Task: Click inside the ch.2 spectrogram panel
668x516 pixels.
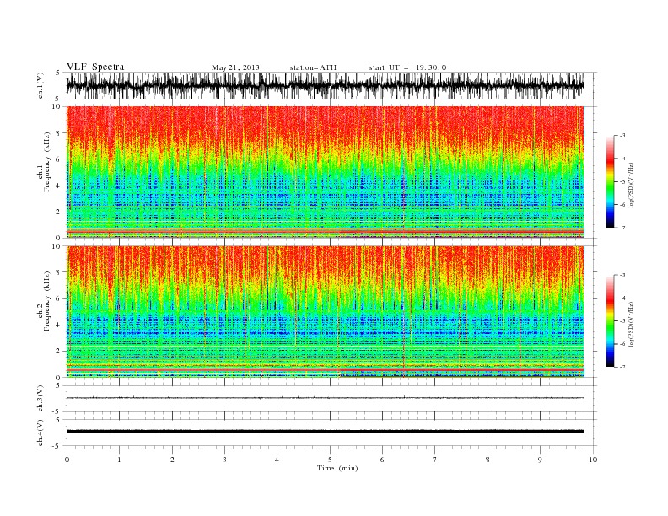Action: pos(325,311)
